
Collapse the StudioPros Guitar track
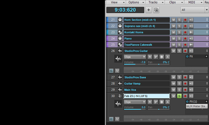coord(207,51)
